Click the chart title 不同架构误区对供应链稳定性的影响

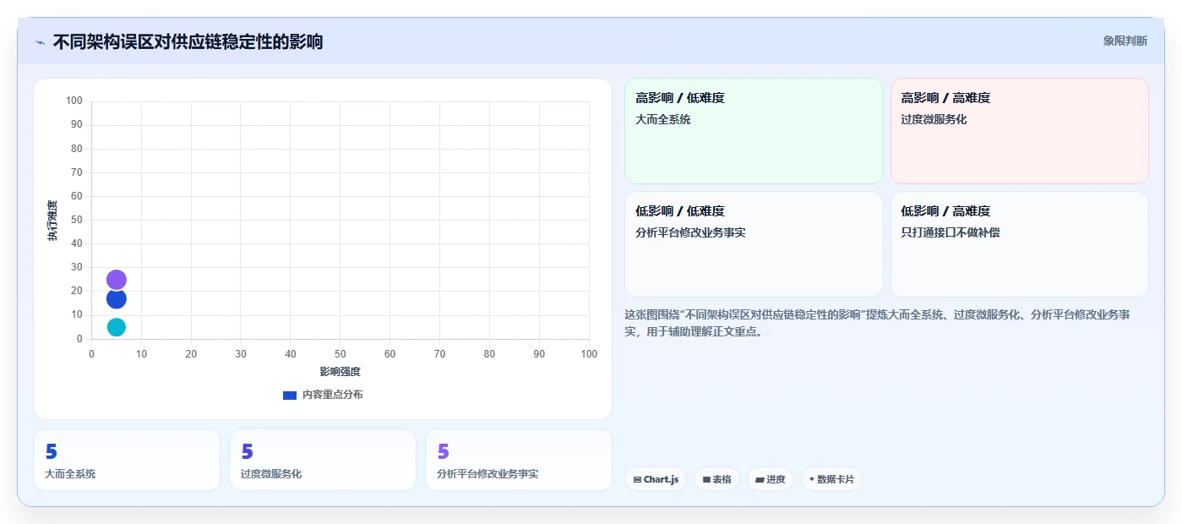coord(188,41)
